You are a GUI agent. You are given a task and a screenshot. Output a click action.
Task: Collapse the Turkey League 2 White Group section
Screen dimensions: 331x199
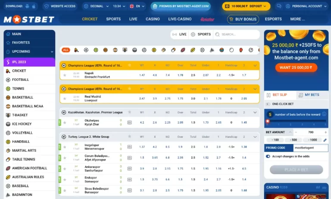point(255,137)
